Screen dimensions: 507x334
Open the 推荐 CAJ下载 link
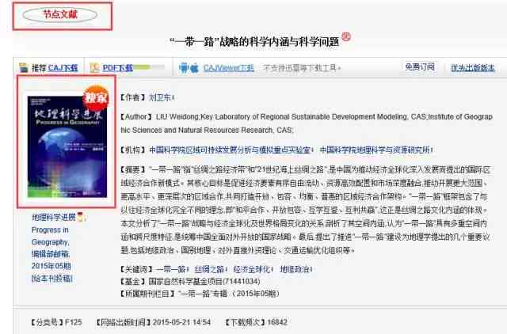55,68
